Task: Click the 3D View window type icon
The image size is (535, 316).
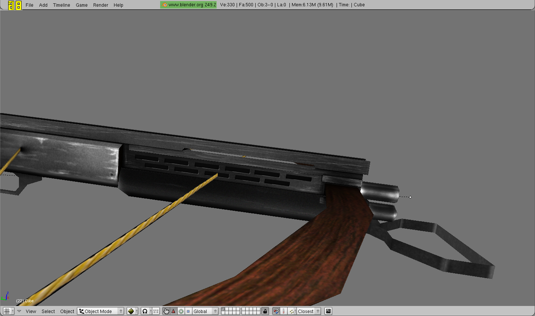Action: click(7, 311)
